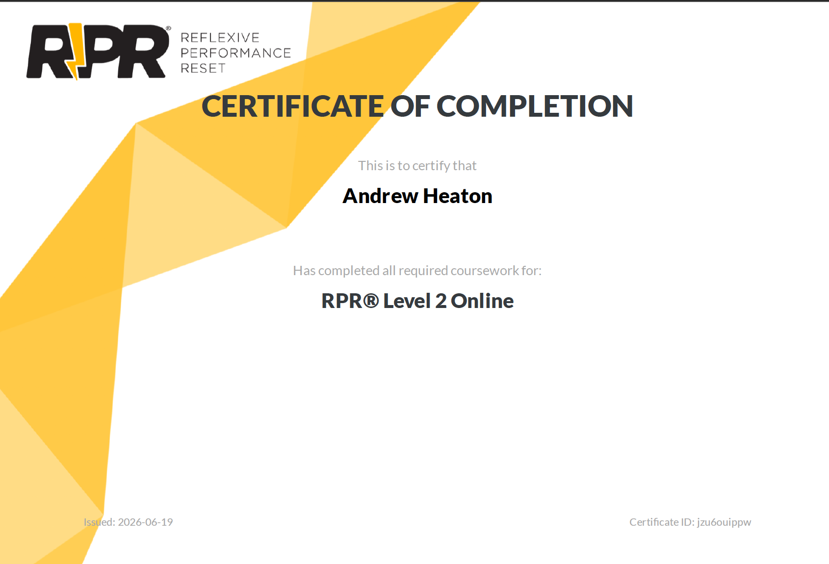The width and height of the screenshot is (829, 564).
Task: Select the course title 'RPR® Level 2 Online'
Action: point(417,301)
